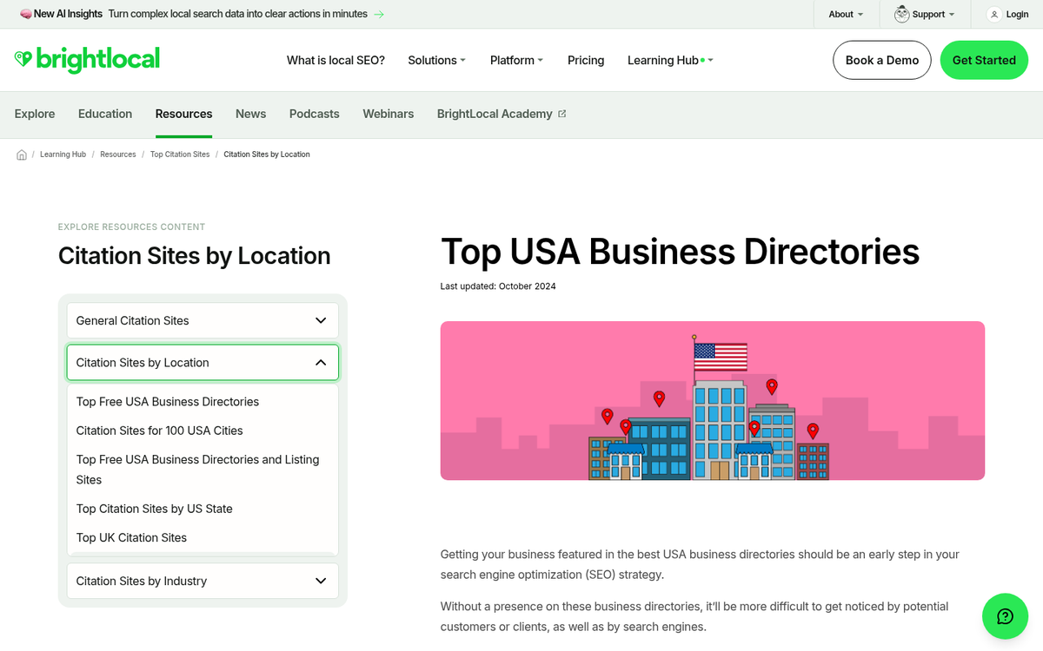Click the brightlocal logo
The height and width of the screenshot is (651, 1043).
point(87,60)
